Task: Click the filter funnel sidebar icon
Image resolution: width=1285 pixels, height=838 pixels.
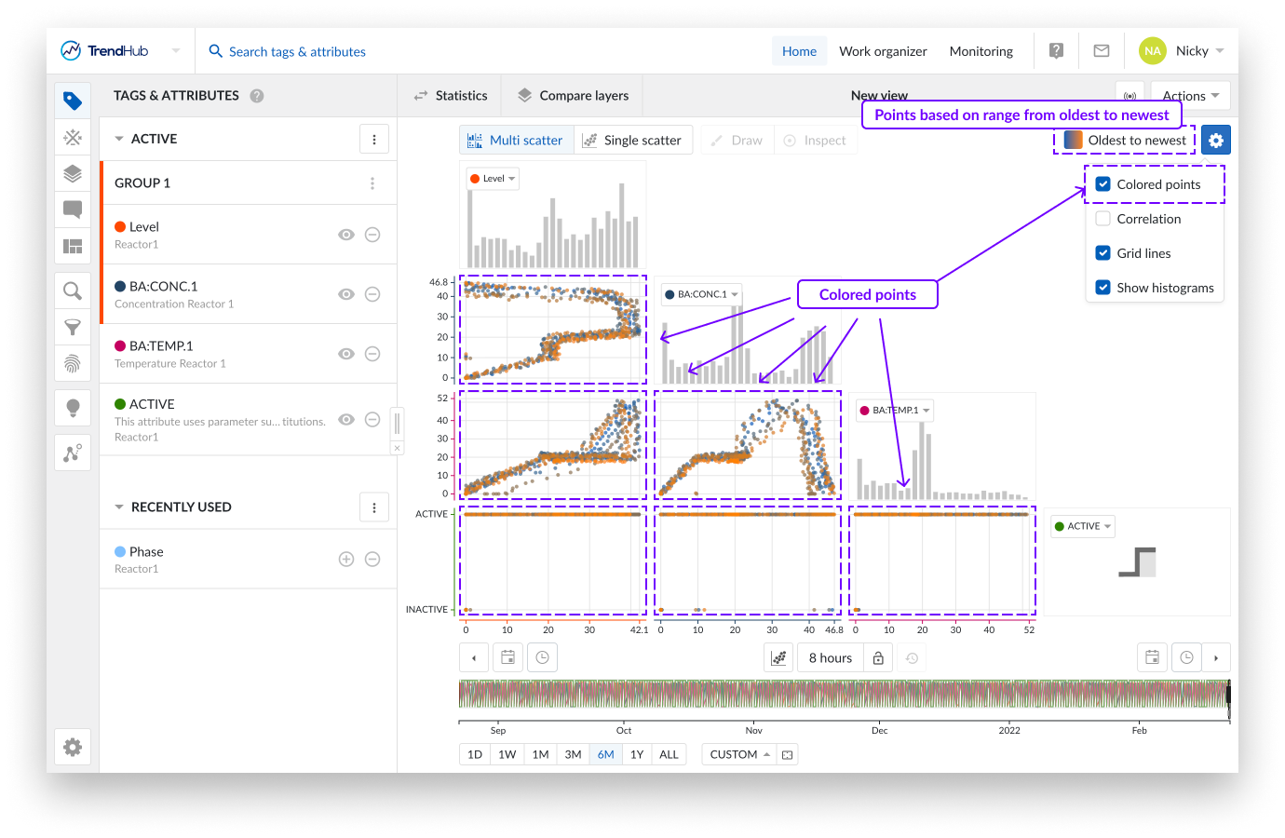Action: point(73,327)
